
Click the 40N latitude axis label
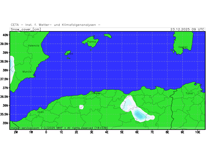point(6,35)
